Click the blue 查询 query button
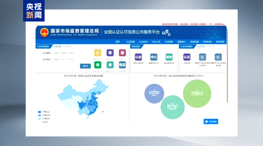263x146 pixels. point(85,66)
